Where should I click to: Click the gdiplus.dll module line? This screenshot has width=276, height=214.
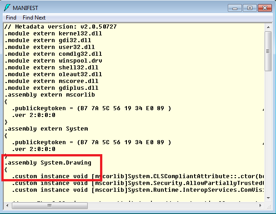point(51,88)
